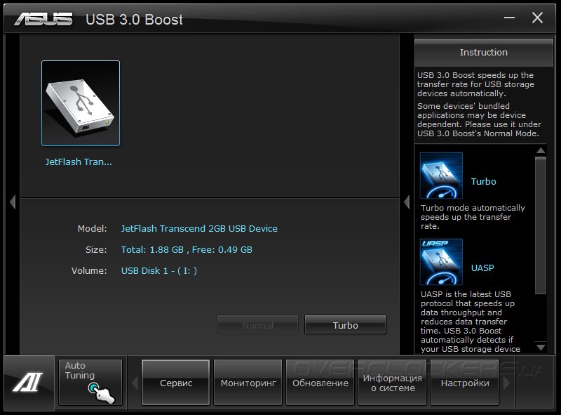Switch device to Normal mode button
Screen dimensions: 561x415
click(x=257, y=325)
